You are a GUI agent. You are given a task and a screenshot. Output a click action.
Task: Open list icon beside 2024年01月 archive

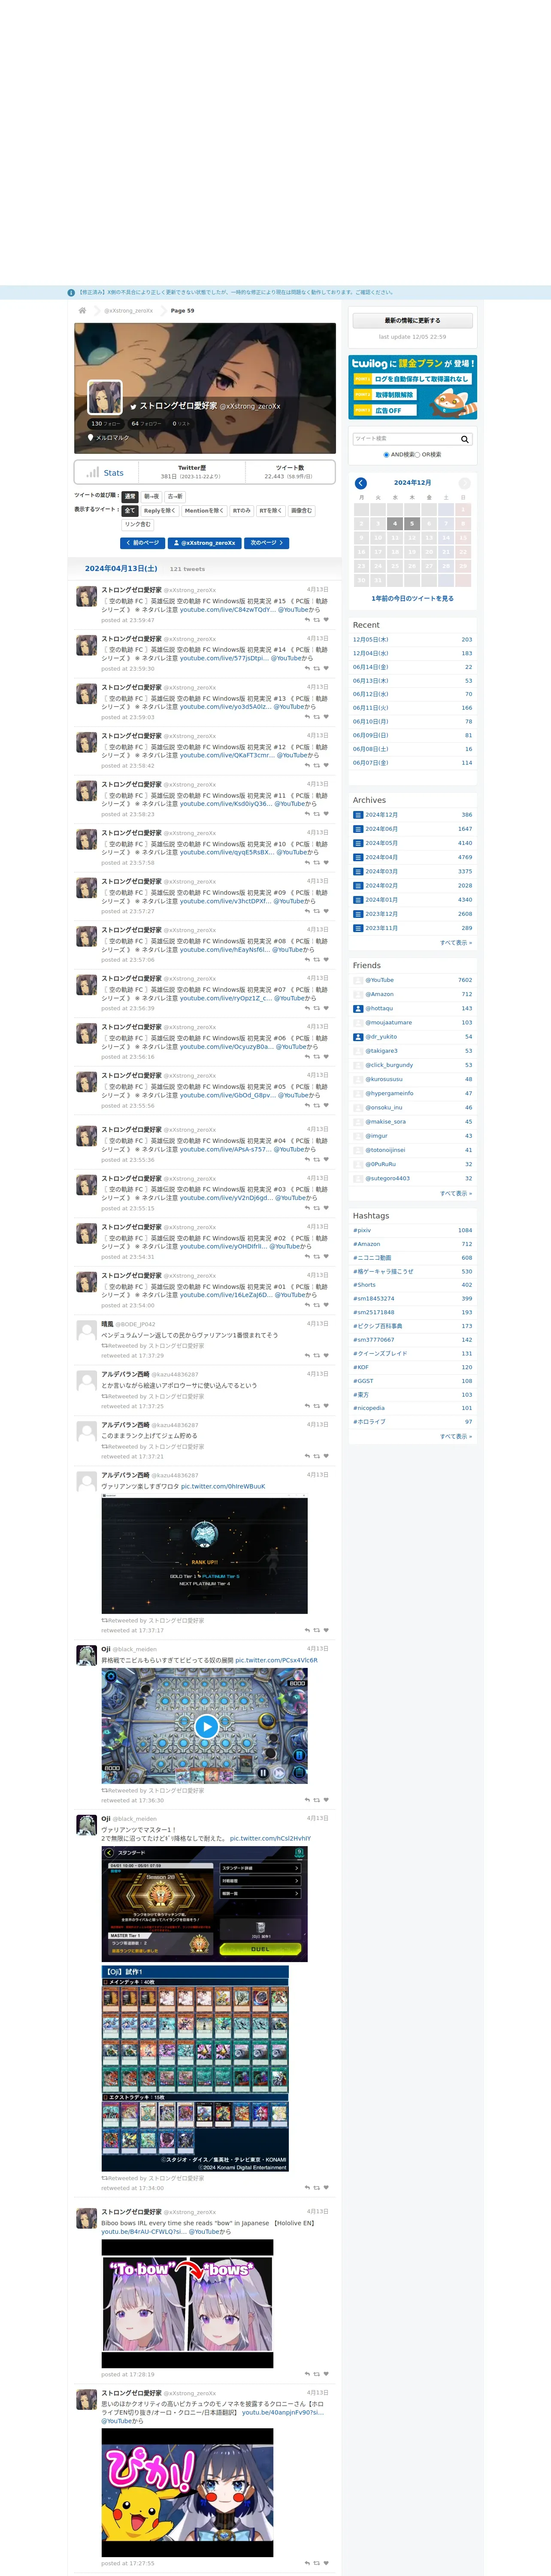358,900
